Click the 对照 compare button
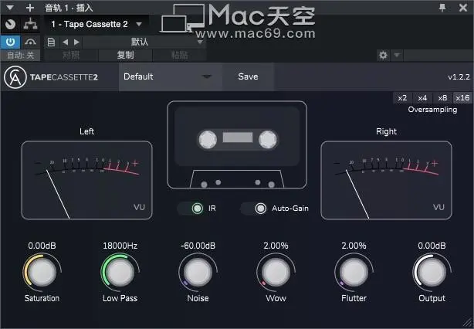Viewport: 474px width, 329px height. coord(71,56)
